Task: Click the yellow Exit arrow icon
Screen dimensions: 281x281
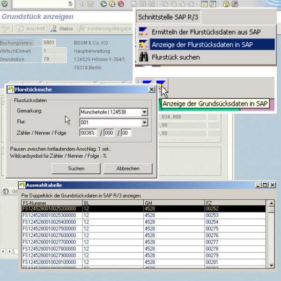Action: (x=112, y=4)
